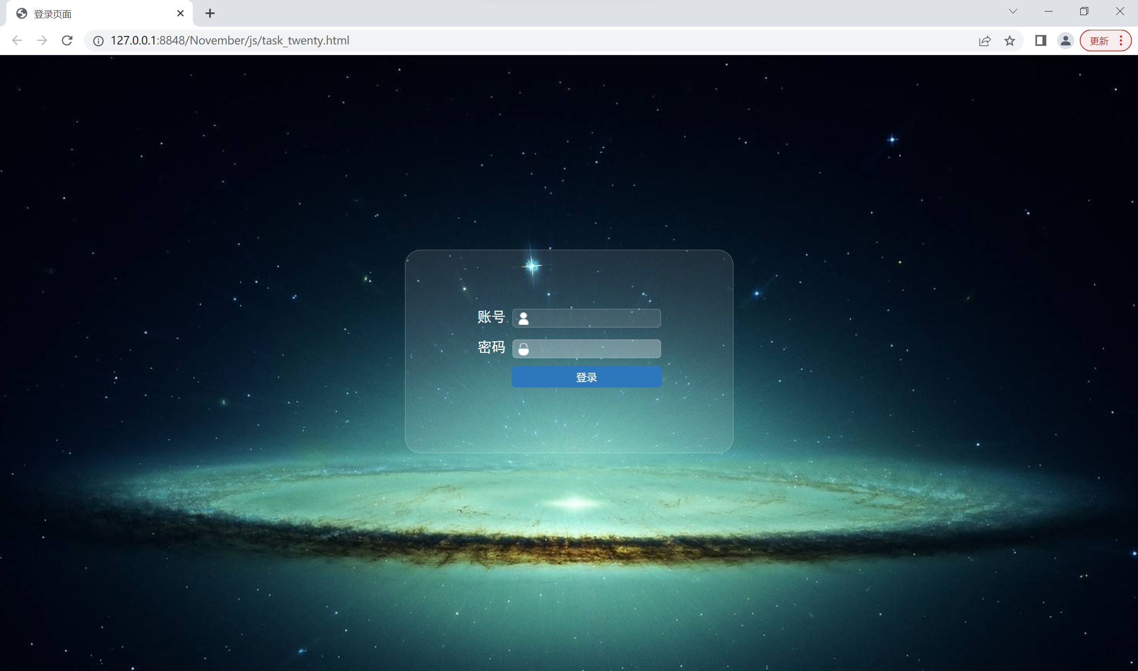Click the 密码 label text
Image resolution: width=1138 pixels, height=671 pixels.
pos(491,347)
